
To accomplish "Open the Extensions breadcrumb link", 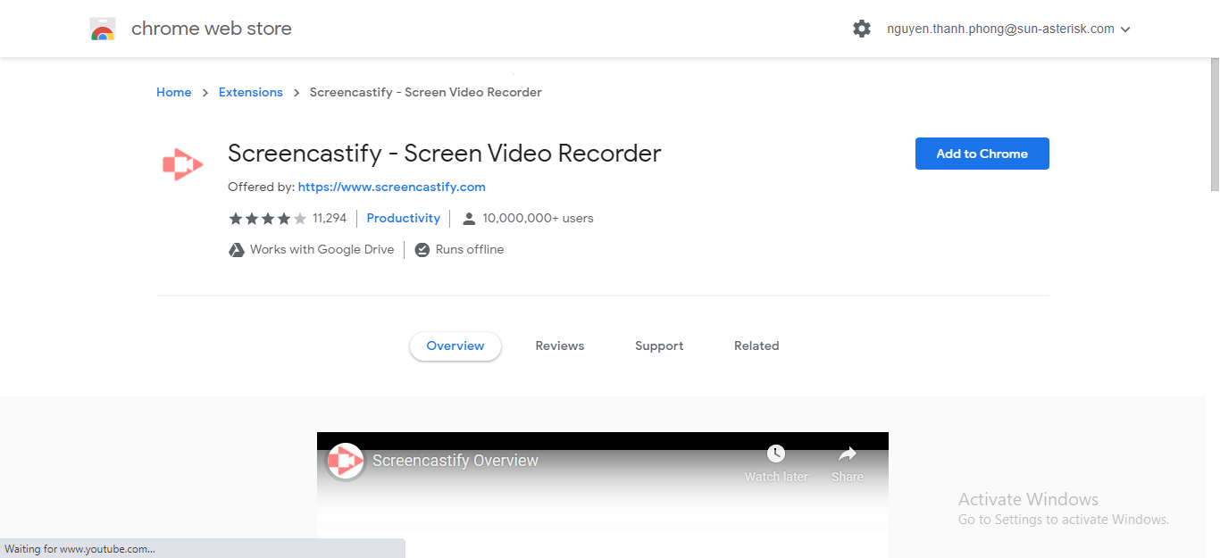I will click(x=251, y=92).
